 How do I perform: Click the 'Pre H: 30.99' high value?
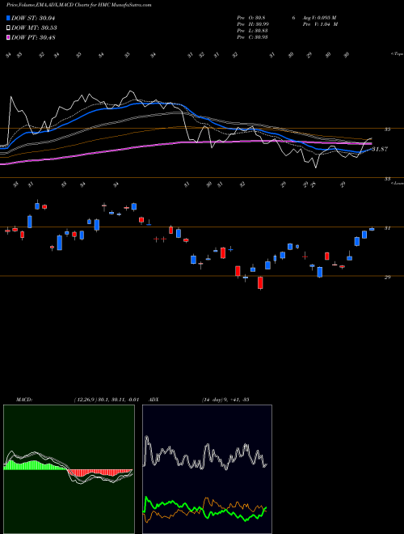pyautogui.click(x=255, y=24)
